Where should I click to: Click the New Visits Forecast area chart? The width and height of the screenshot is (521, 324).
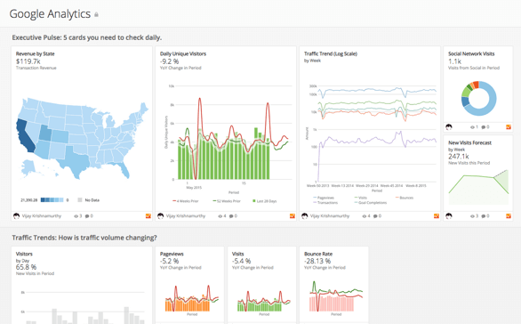478,187
